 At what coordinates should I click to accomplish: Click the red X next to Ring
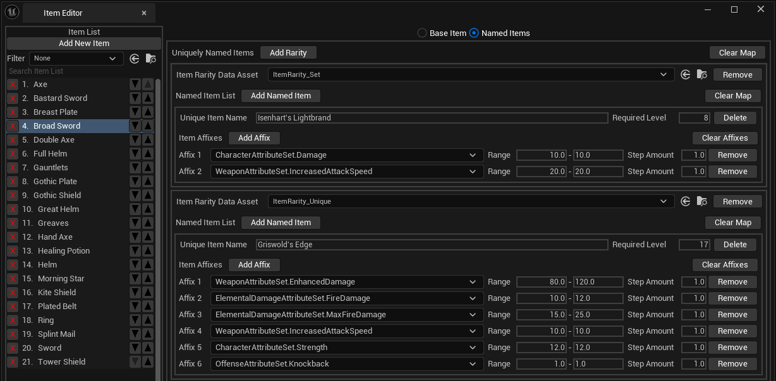click(x=13, y=320)
